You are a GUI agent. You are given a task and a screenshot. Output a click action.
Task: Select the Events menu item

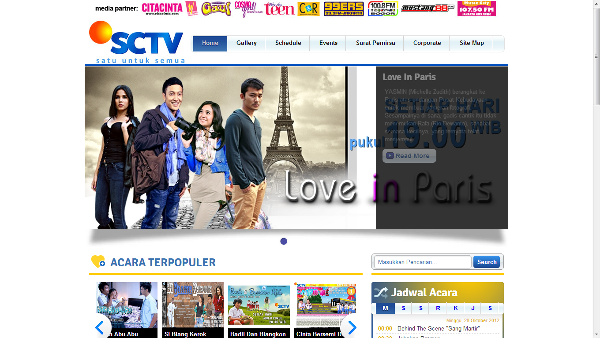(328, 43)
